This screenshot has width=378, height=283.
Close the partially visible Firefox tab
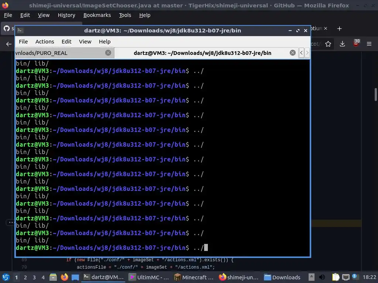tap(326, 28)
